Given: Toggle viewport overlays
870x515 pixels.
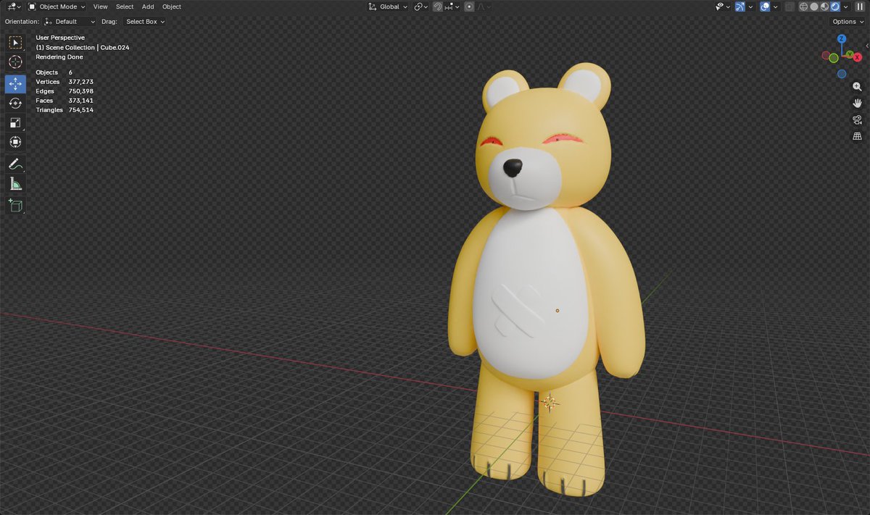Looking at the screenshot, I should (x=765, y=7).
